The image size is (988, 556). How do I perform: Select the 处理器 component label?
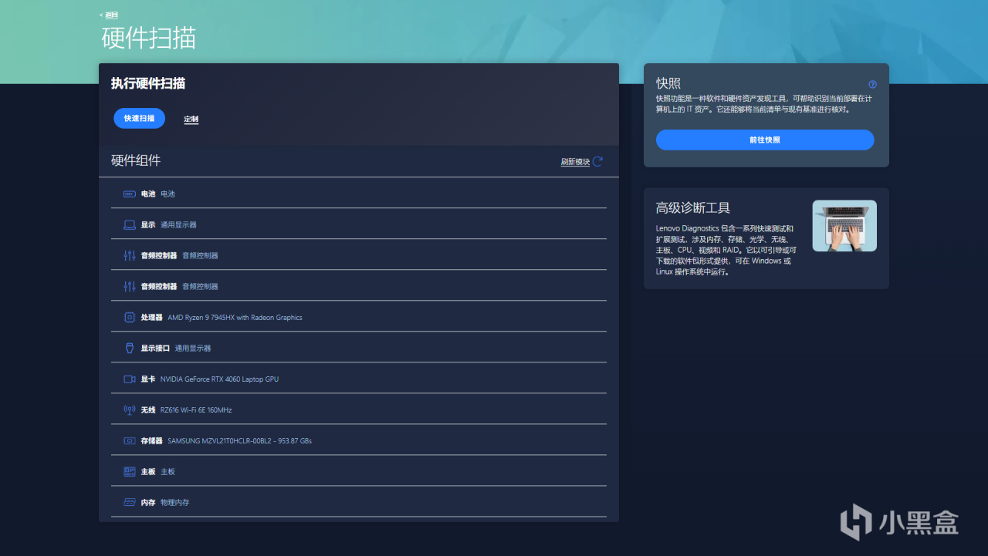point(152,317)
